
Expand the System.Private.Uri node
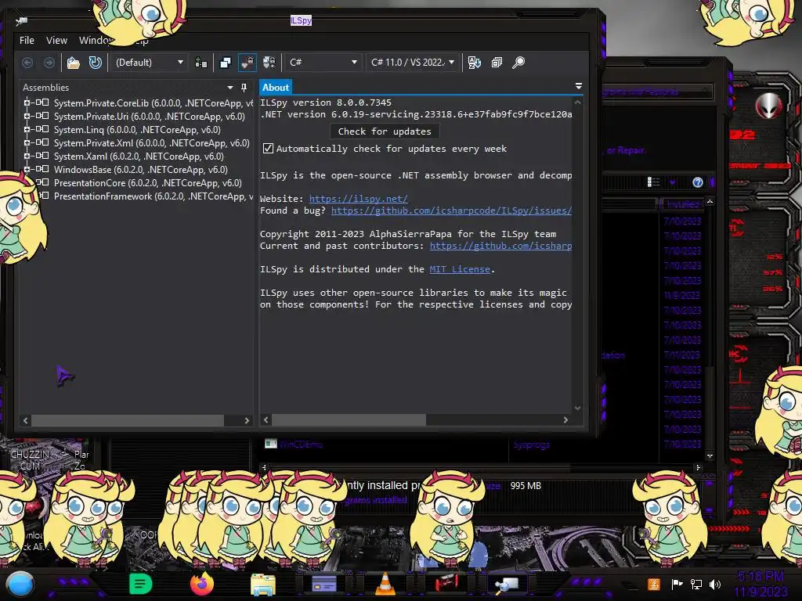pyautogui.click(x=27, y=116)
